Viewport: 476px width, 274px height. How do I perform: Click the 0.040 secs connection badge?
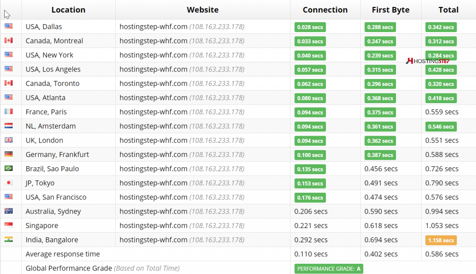(310, 56)
